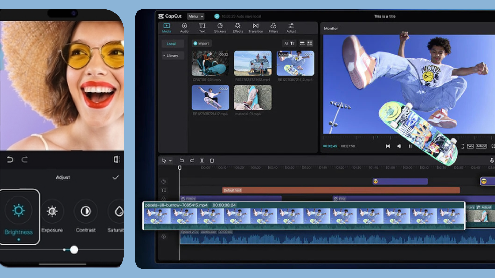The width and height of the screenshot is (495, 278).
Task: Toggle the Adapt preview mode
Action: (481, 146)
